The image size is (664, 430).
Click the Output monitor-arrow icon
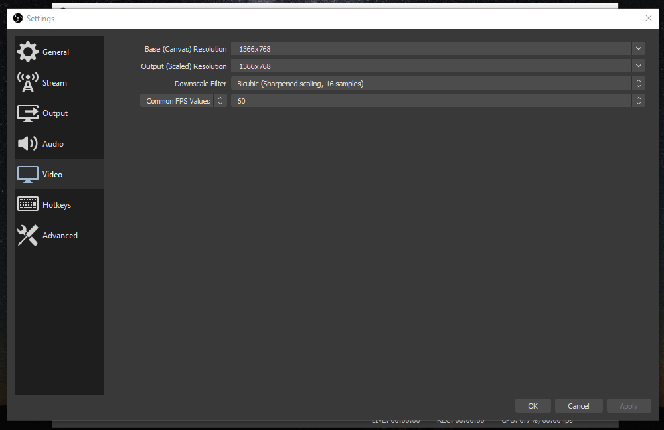tap(28, 113)
